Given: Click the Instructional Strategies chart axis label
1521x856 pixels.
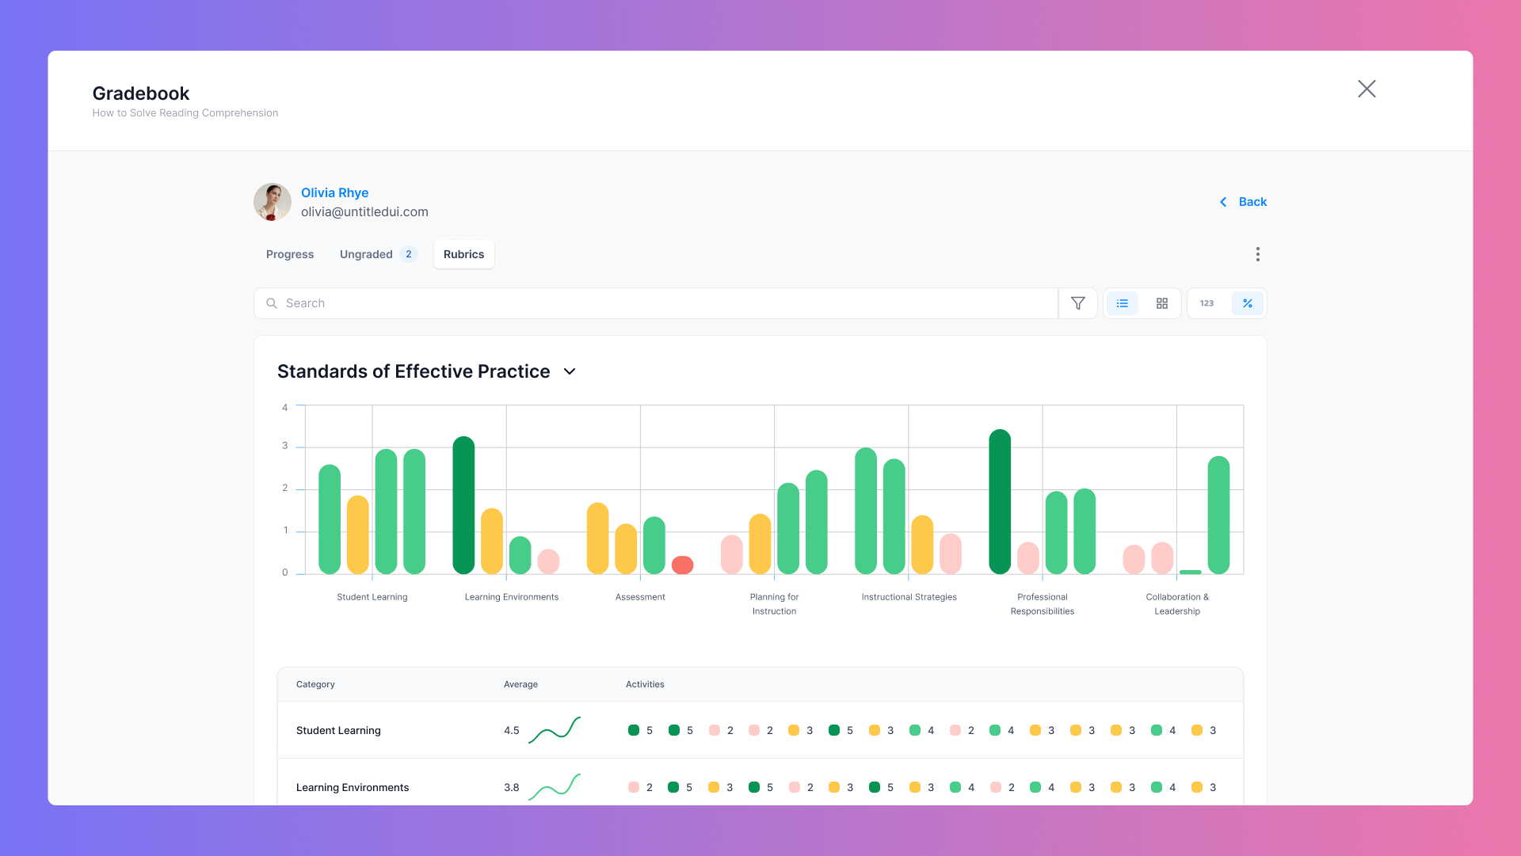Looking at the screenshot, I should 909,597.
